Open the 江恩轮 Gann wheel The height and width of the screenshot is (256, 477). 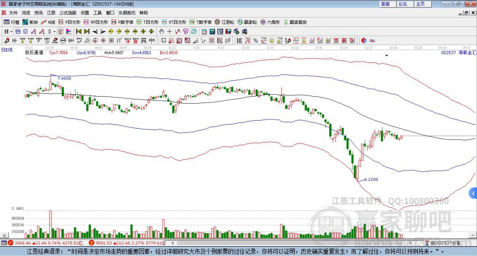(x=225, y=22)
